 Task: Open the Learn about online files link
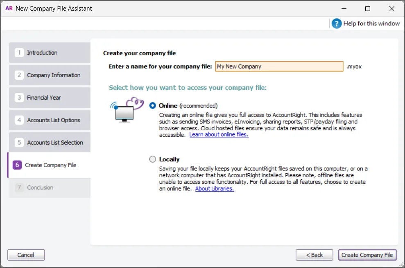(x=219, y=134)
